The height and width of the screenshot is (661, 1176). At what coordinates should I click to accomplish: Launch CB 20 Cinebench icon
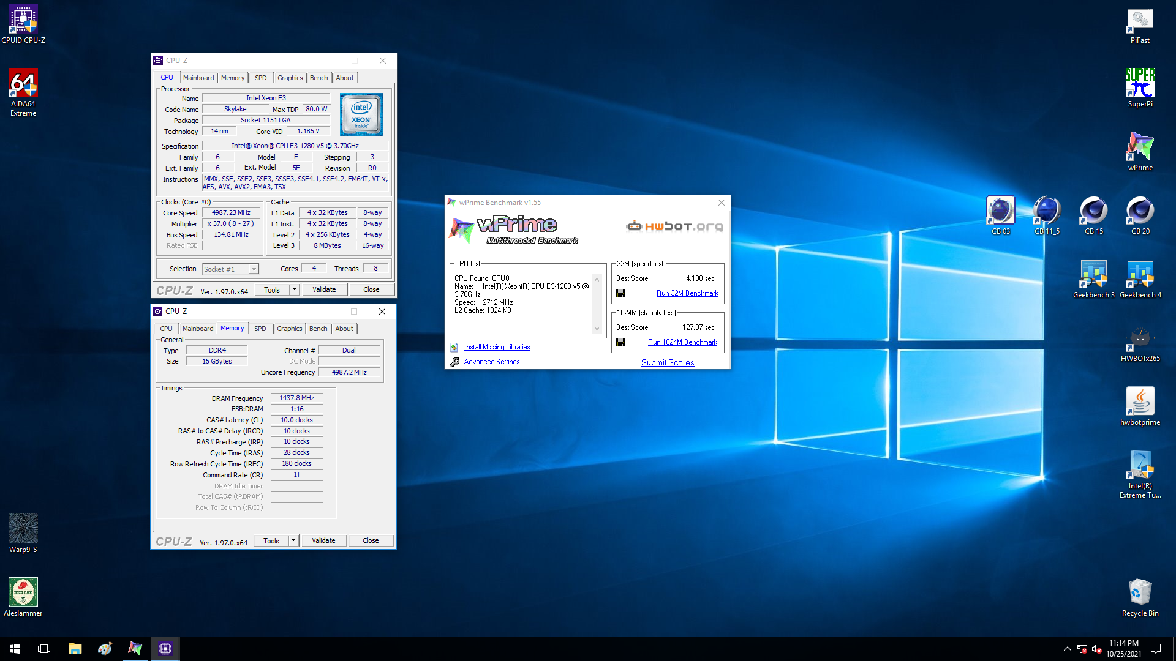click(x=1140, y=215)
